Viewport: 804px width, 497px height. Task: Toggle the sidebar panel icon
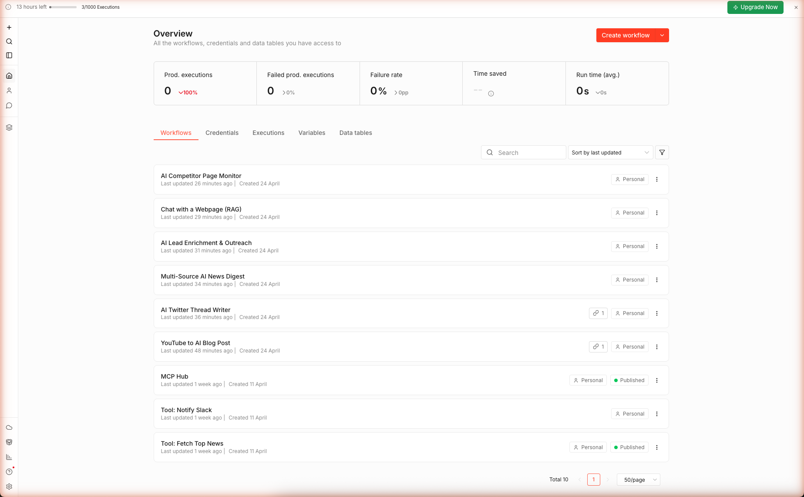9,55
